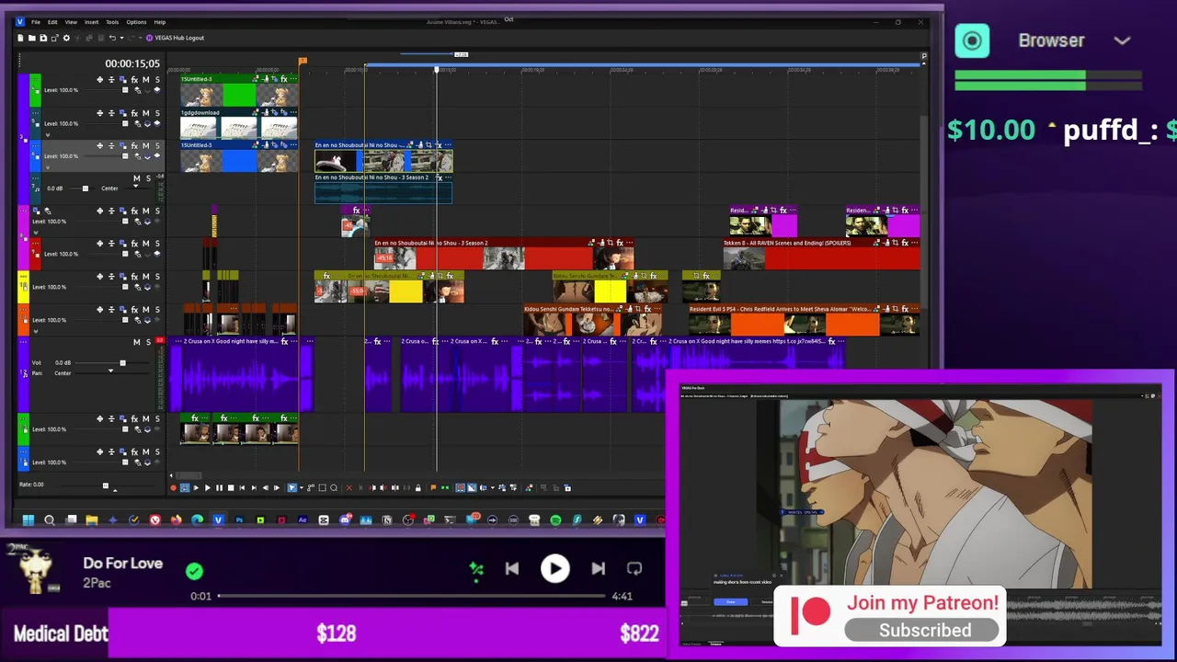This screenshot has height=662, width=1177.
Task: Click the Lock event padlock icon
Action: tap(418, 488)
